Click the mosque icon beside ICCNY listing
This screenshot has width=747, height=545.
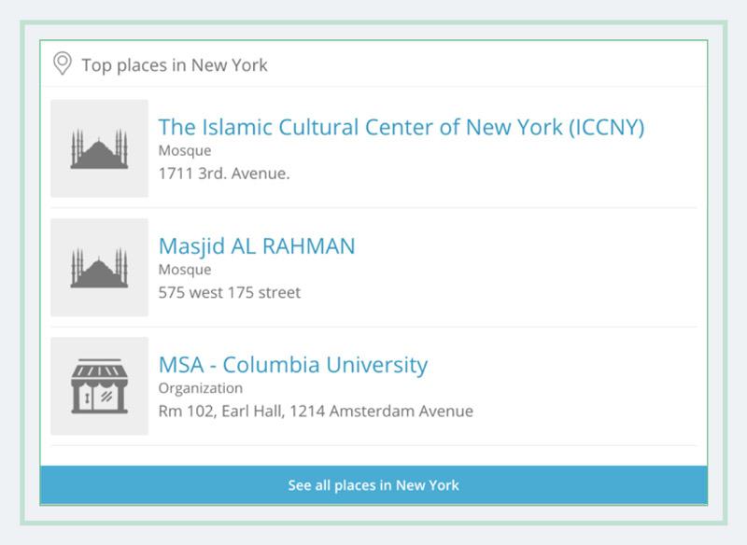point(99,148)
